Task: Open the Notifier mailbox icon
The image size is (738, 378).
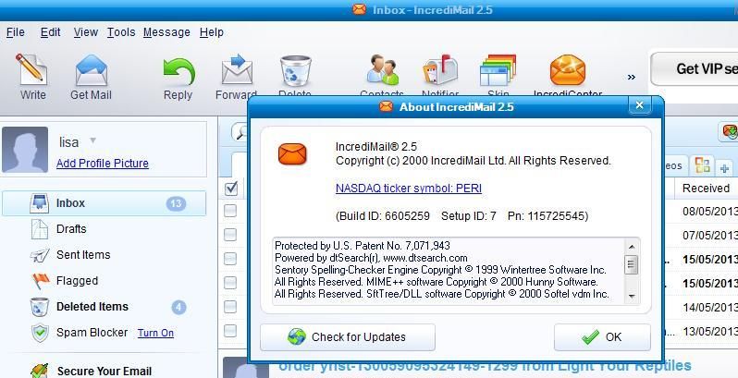Action: pyautogui.click(x=440, y=70)
